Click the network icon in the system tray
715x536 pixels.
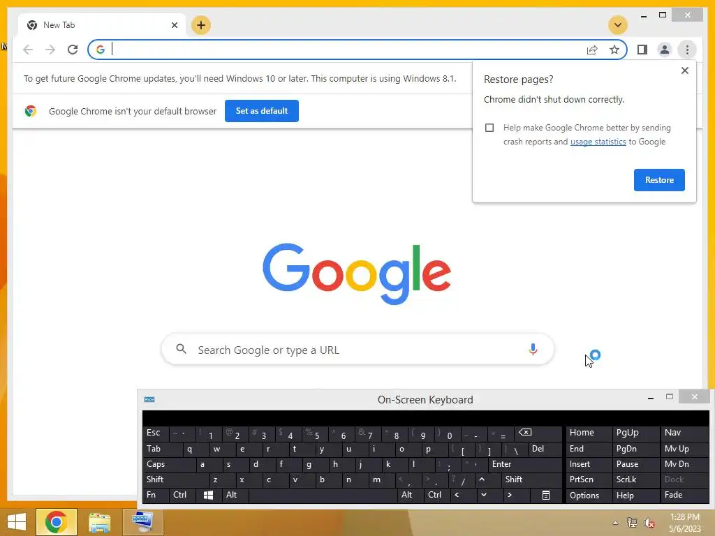633,523
